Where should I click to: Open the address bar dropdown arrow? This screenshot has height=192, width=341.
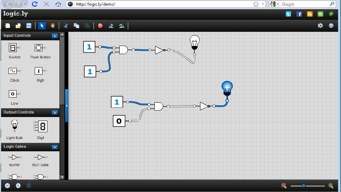click(263, 4)
